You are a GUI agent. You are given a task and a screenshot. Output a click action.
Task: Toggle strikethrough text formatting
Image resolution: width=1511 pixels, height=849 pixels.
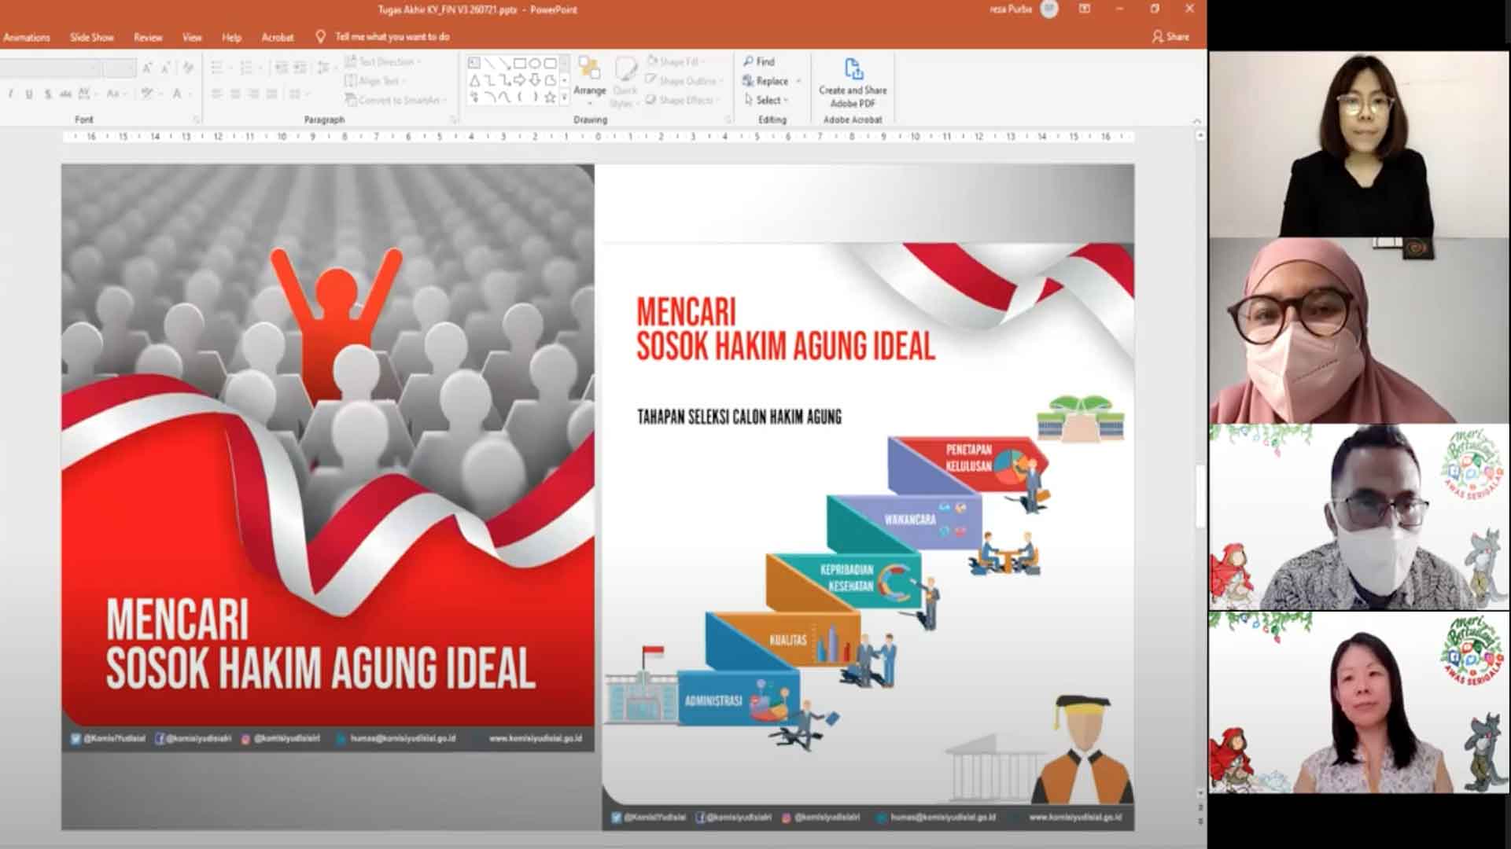pyautogui.click(x=48, y=94)
